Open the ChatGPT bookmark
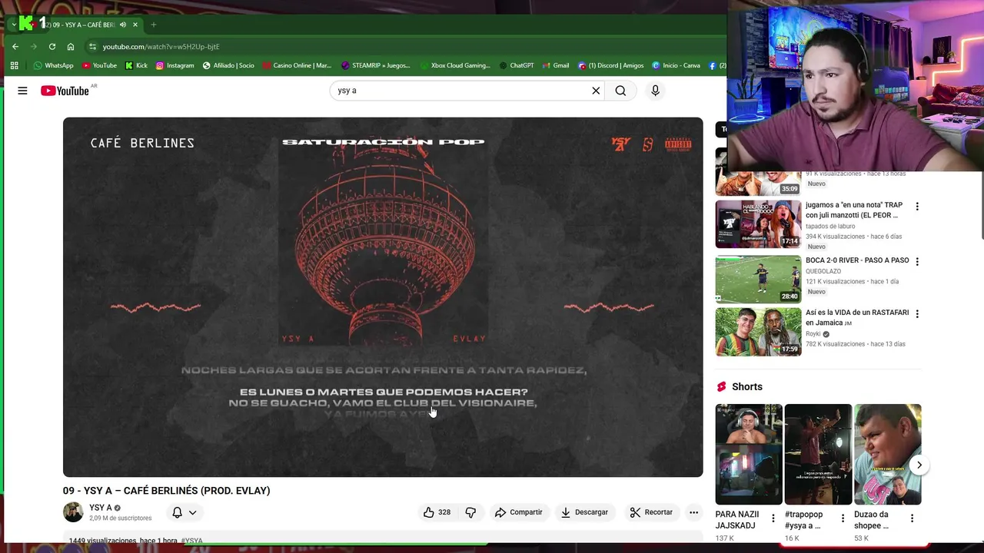Screen dimensions: 984x553 point(516,65)
